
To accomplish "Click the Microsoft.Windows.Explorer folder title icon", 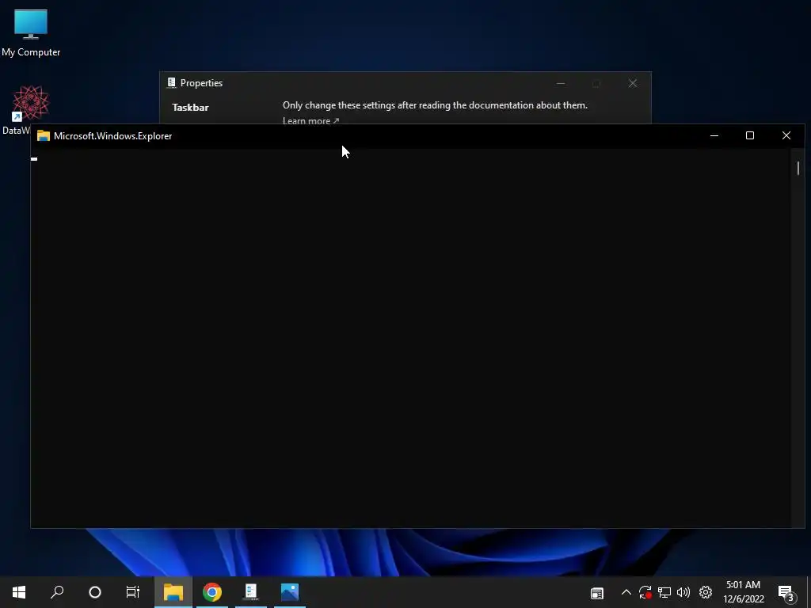I will (x=44, y=135).
